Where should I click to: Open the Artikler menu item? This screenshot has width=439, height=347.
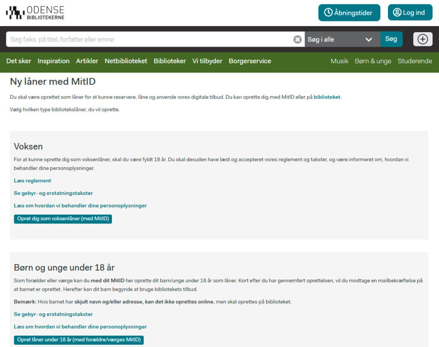87,61
